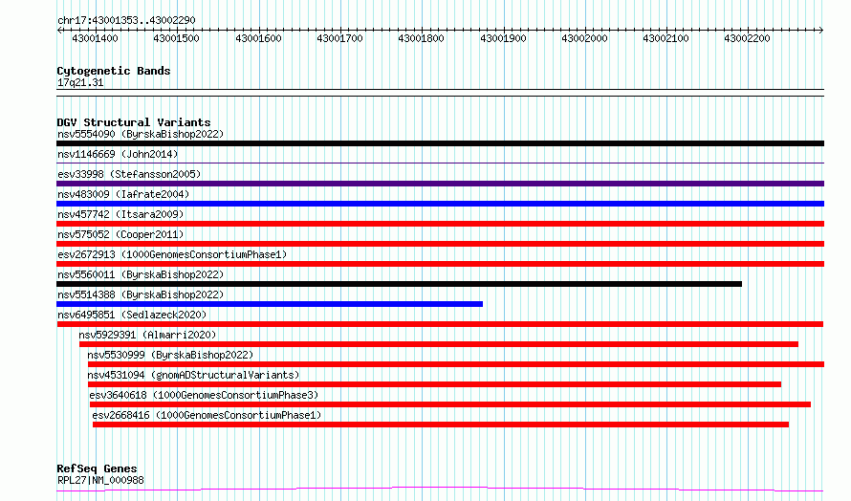The height and width of the screenshot is (501, 851).
Task: Select the red nsv575052 variant bar
Action: pyautogui.click(x=440, y=244)
